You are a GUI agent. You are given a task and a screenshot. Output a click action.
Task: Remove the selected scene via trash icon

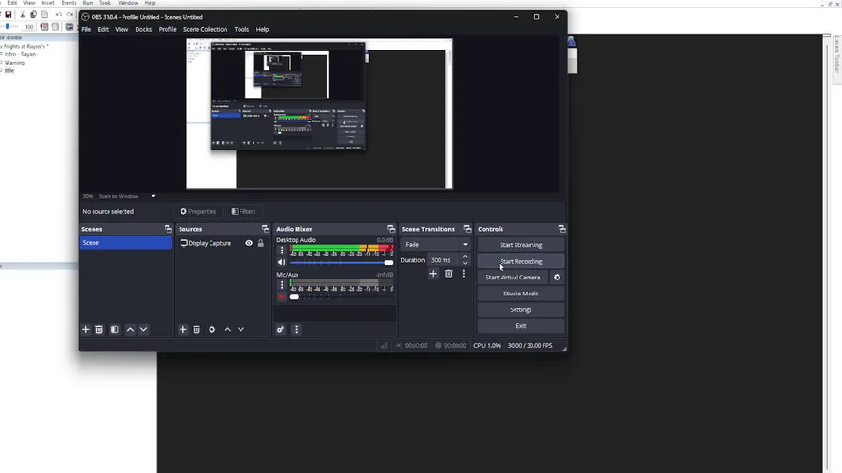(99, 329)
